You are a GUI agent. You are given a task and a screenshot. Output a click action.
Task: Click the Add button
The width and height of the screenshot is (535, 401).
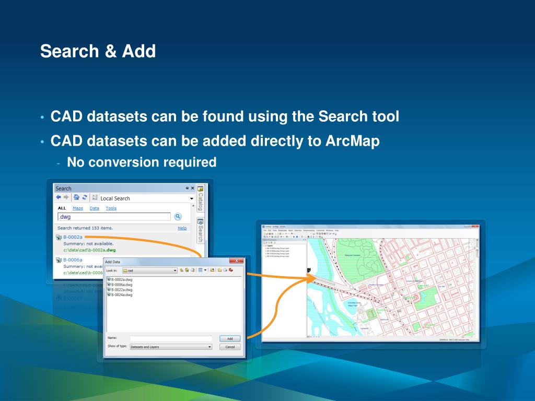coord(230,338)
